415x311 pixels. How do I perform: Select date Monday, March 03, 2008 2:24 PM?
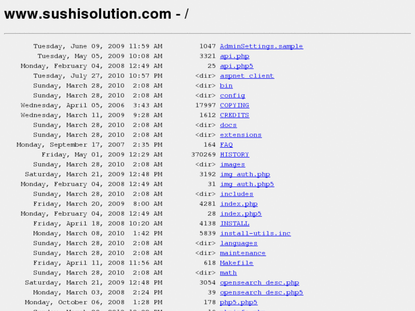[x=98, y=293]
